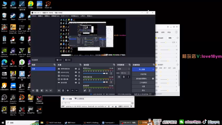Image resolution: width=222 pixels, height=125 pixels.
Task: Open the OBS Edit (E) menu
Action: click(x=40, y=16)
